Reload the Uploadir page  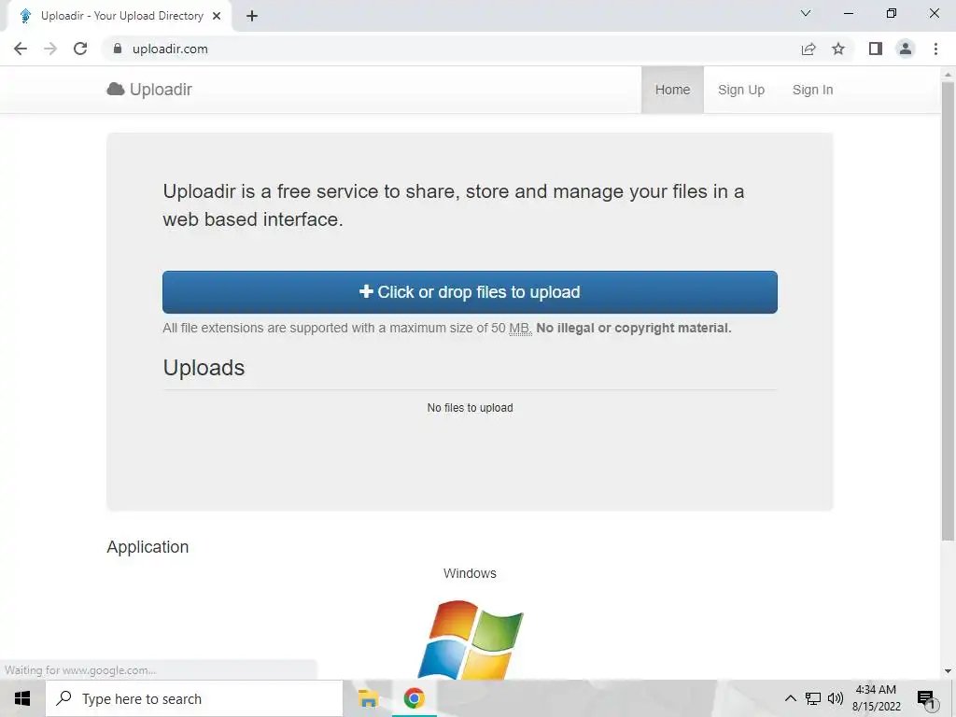[80, 49]
